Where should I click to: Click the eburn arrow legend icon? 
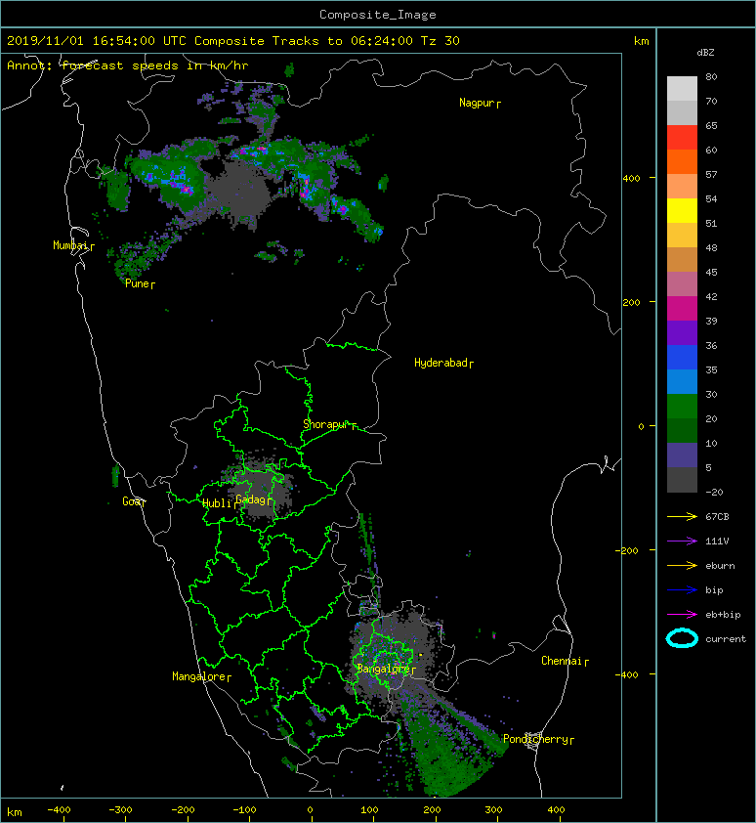coord(682,565)
